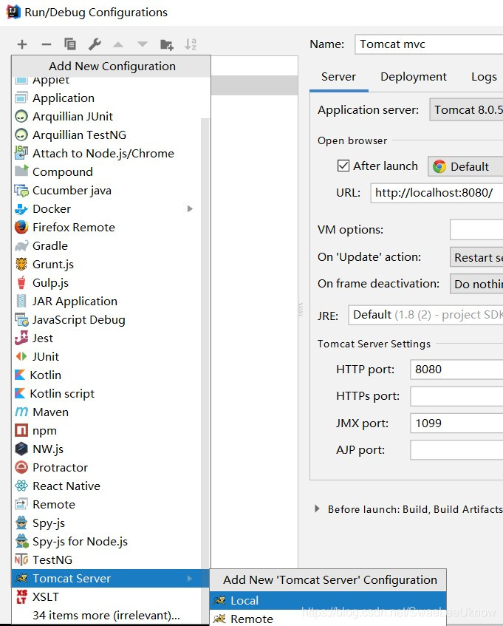Select Maven configuration type
Image resolution: width=503 pixels, height=626 pixels.
(107, 412)
